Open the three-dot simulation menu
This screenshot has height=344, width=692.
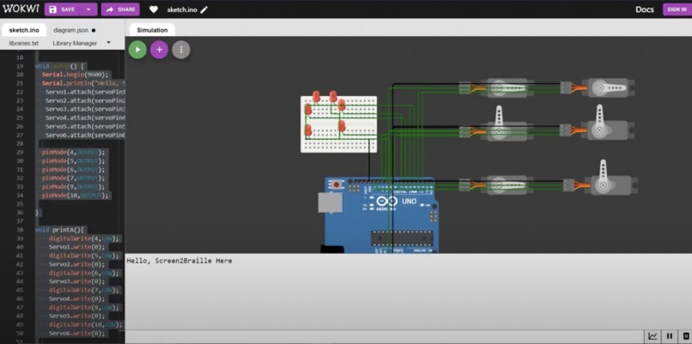(x=181, y=50)
